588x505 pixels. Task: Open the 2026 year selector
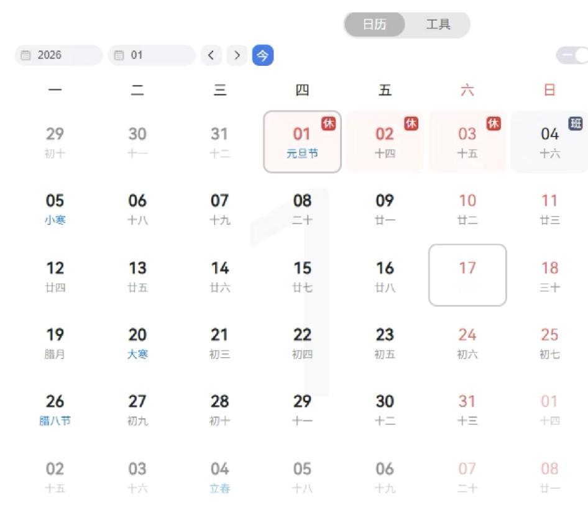(58, 55)
